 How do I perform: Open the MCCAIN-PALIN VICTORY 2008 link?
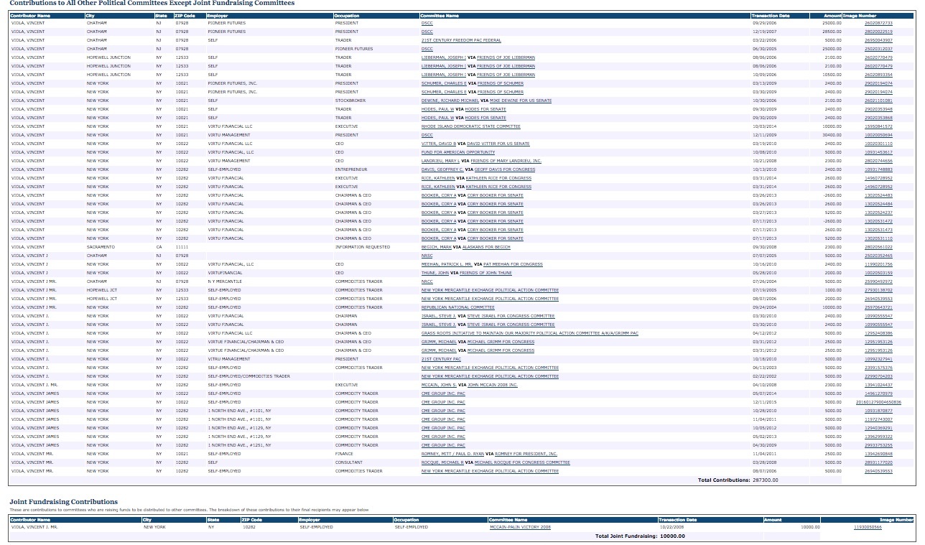pos(520,527)
